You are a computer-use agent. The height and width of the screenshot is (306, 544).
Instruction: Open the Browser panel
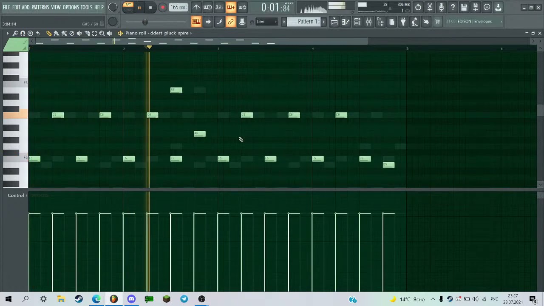point(380,22)
